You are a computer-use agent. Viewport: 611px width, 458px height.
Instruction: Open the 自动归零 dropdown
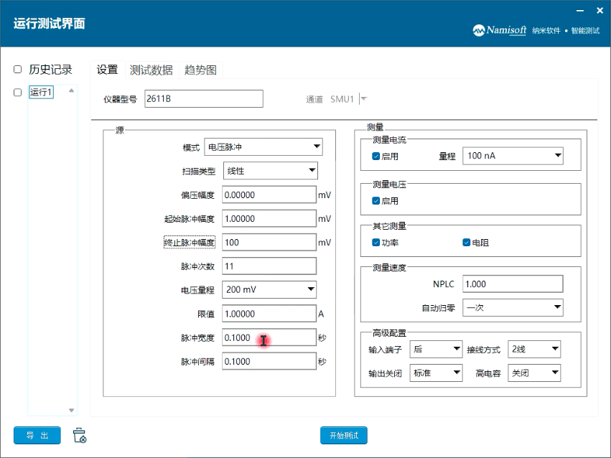(513, 308)
